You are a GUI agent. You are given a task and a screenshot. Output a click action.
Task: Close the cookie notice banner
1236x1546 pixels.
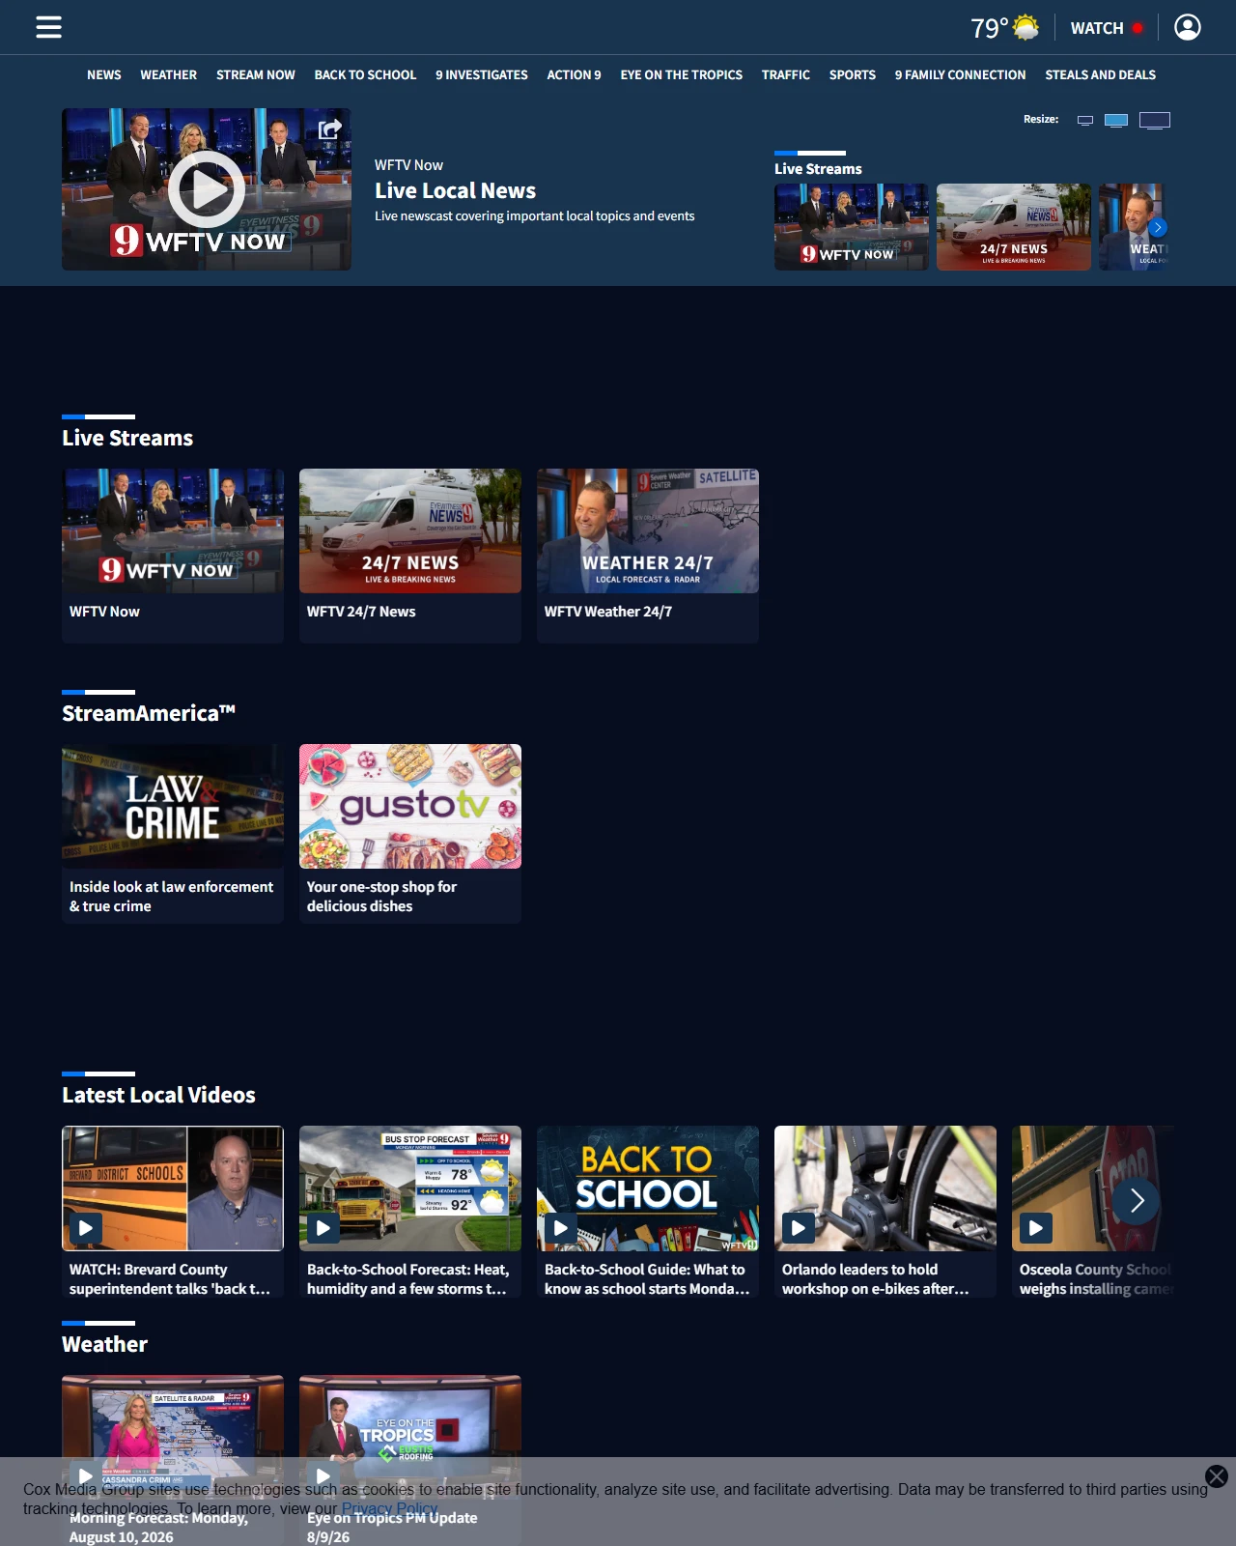1217,1475
